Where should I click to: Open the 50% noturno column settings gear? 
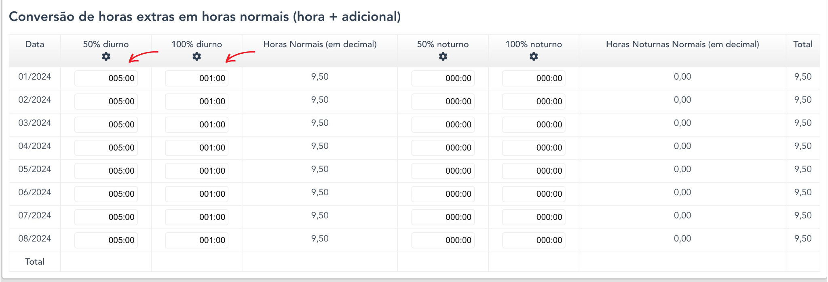tap(443, 57)
